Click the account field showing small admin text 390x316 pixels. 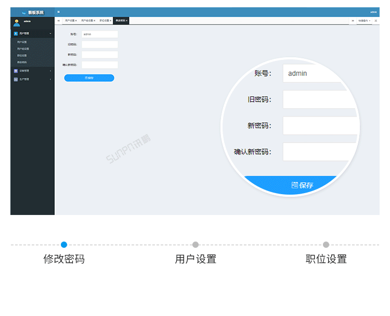(100, 34)
